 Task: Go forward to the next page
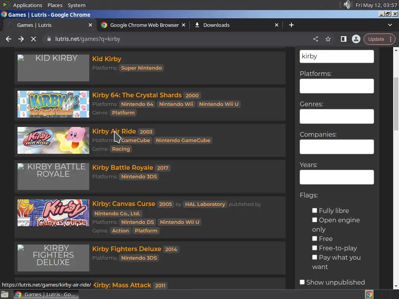[x=21, y=39]
